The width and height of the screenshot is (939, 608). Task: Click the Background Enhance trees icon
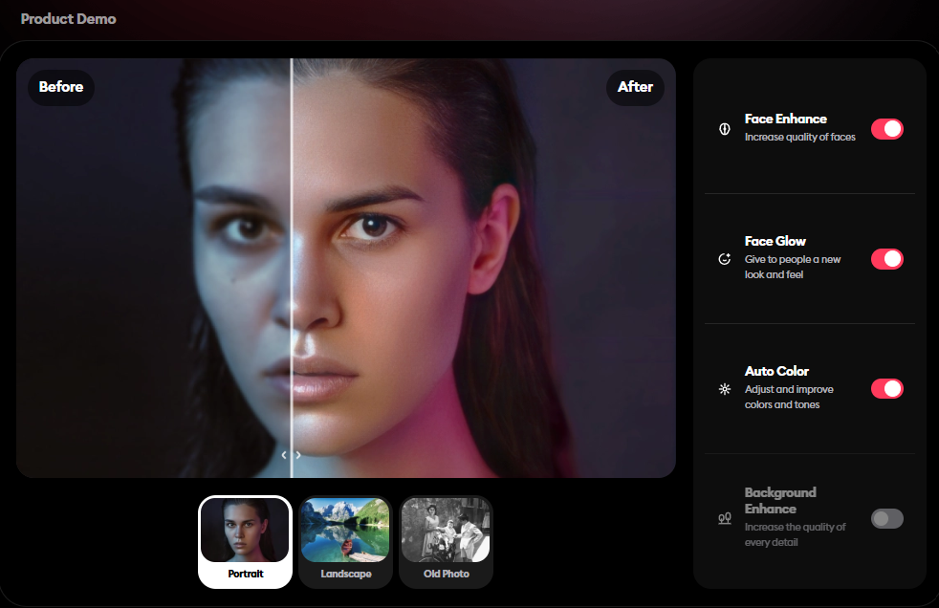pos(725,518)
